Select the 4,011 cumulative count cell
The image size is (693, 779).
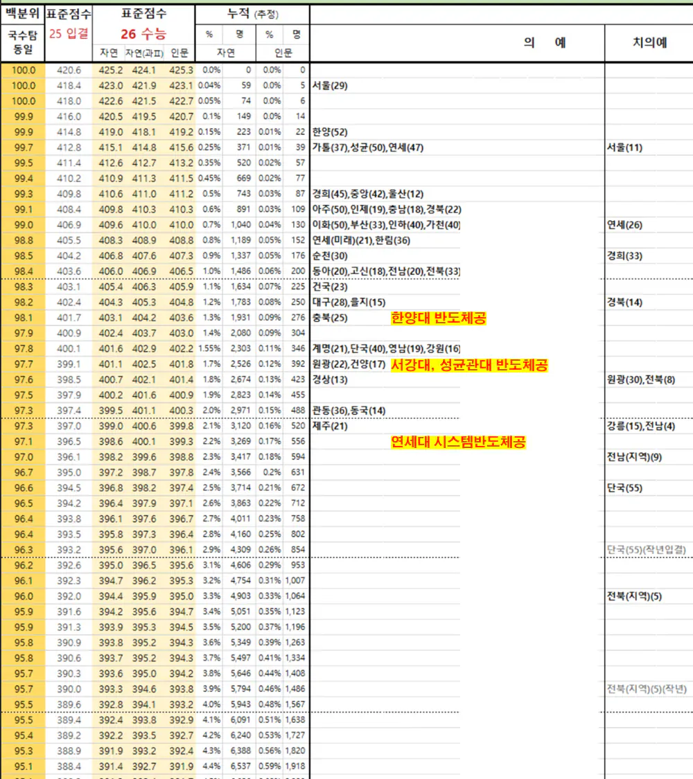tap(240, 519)
